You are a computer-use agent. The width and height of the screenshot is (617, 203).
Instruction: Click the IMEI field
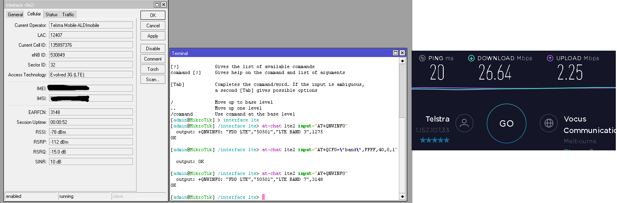click(x=91, y=88)
